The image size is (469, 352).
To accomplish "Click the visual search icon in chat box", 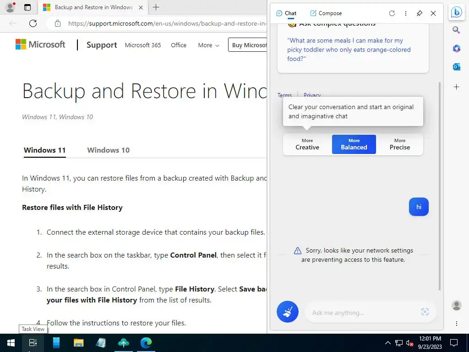I will 425,312.
